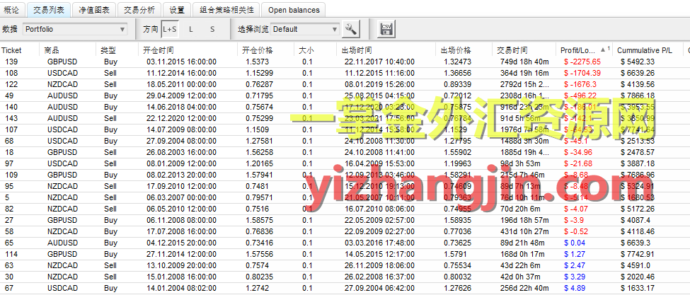Expand the Portfolio data dropdown

(75, 29)
